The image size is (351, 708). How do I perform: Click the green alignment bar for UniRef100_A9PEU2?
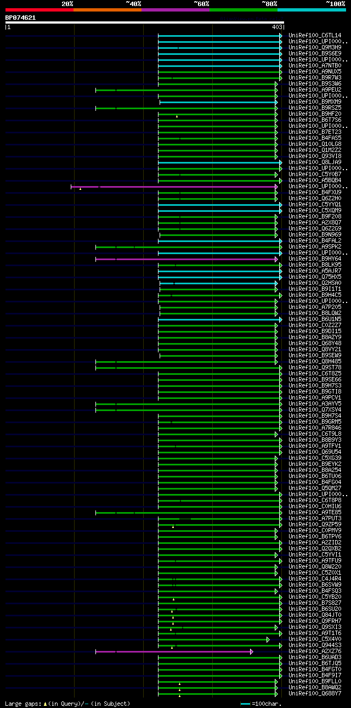click(x=186, y=90)
